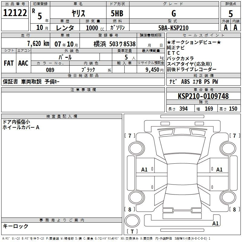The width and height of the screenshot is (242, 242).
Task: Select the fuel type ガソリン
Action: [x=117, y=28]
